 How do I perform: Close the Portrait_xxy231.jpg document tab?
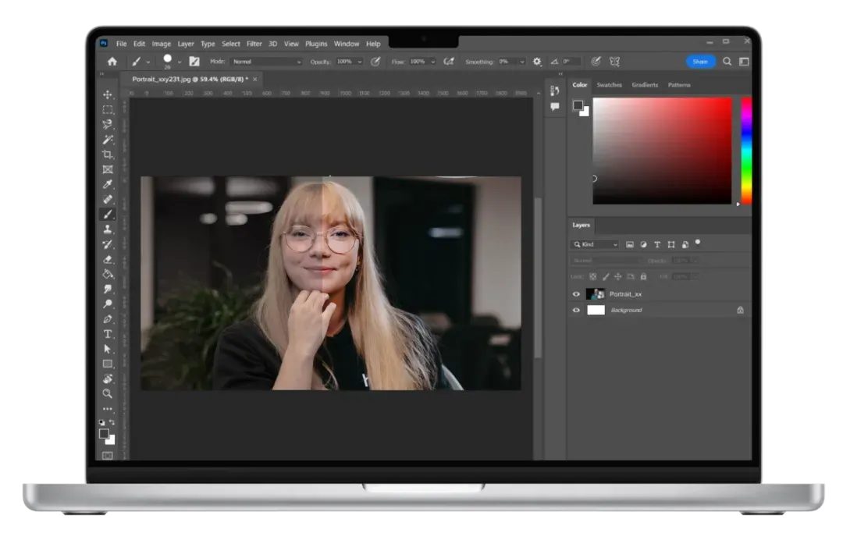click(x=254, y=80)
